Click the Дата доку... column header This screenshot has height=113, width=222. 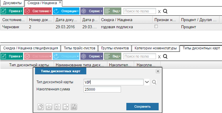pos(67,20)
